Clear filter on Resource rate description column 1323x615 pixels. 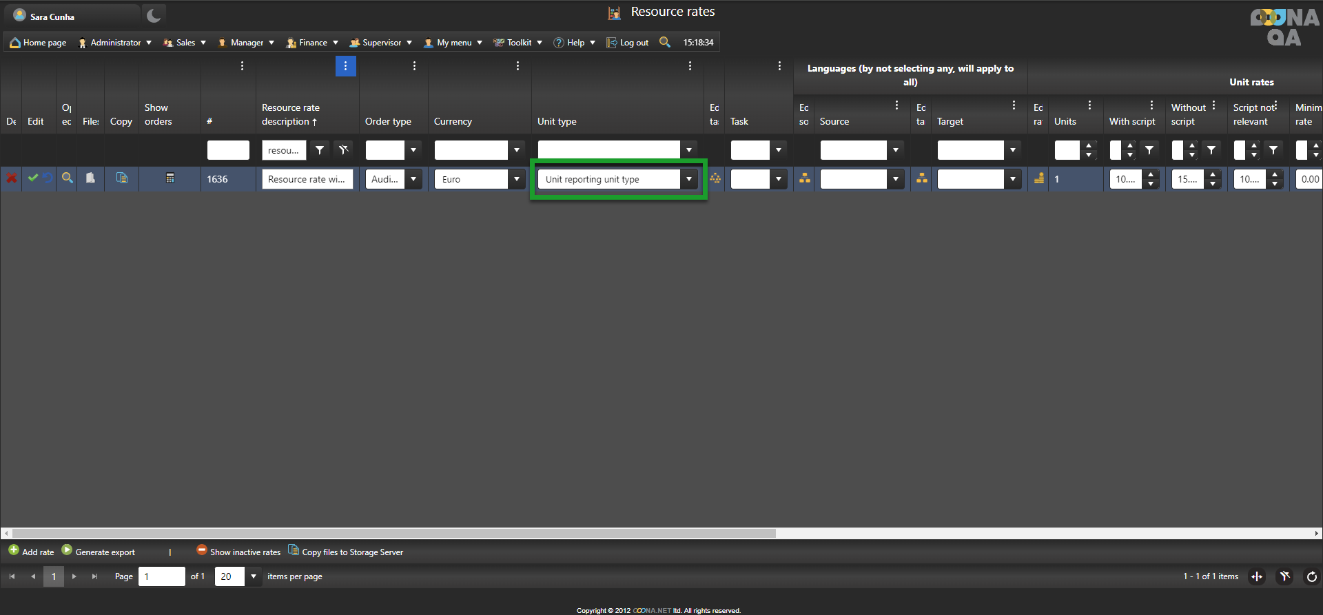click(x=343, y=150)
